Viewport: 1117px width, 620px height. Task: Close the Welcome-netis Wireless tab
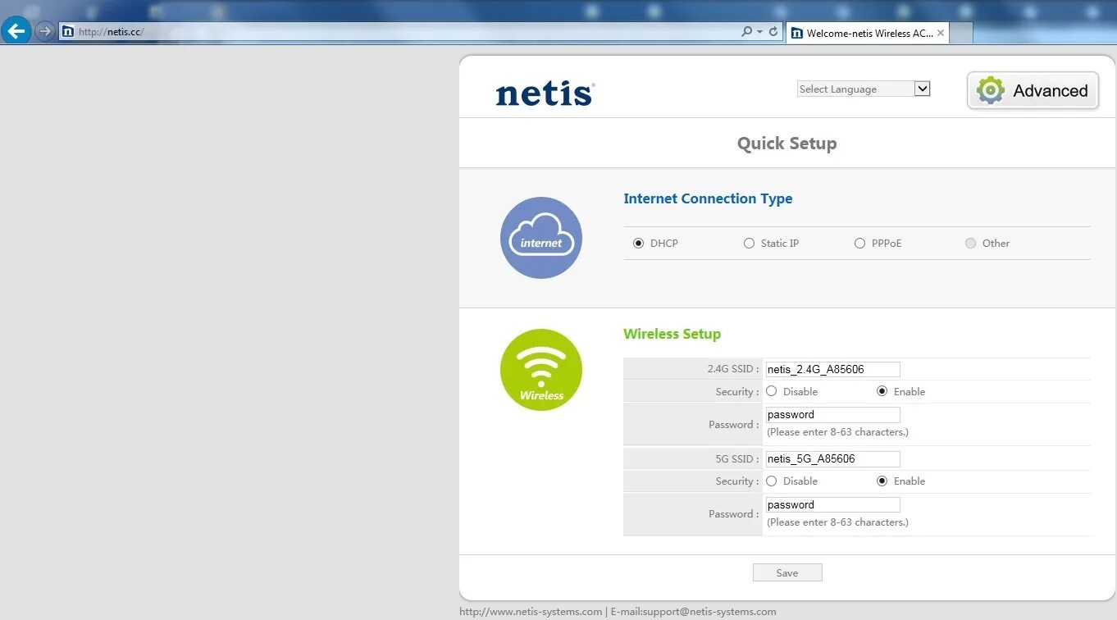(940, 34)
